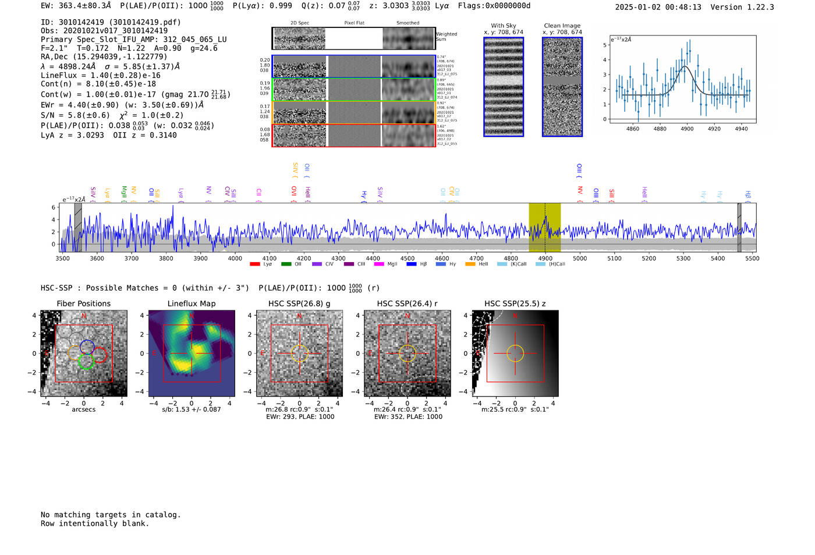Open the HSC SSP(25.5) z cutout
815x555 pixels.
[x=515, y=353]
